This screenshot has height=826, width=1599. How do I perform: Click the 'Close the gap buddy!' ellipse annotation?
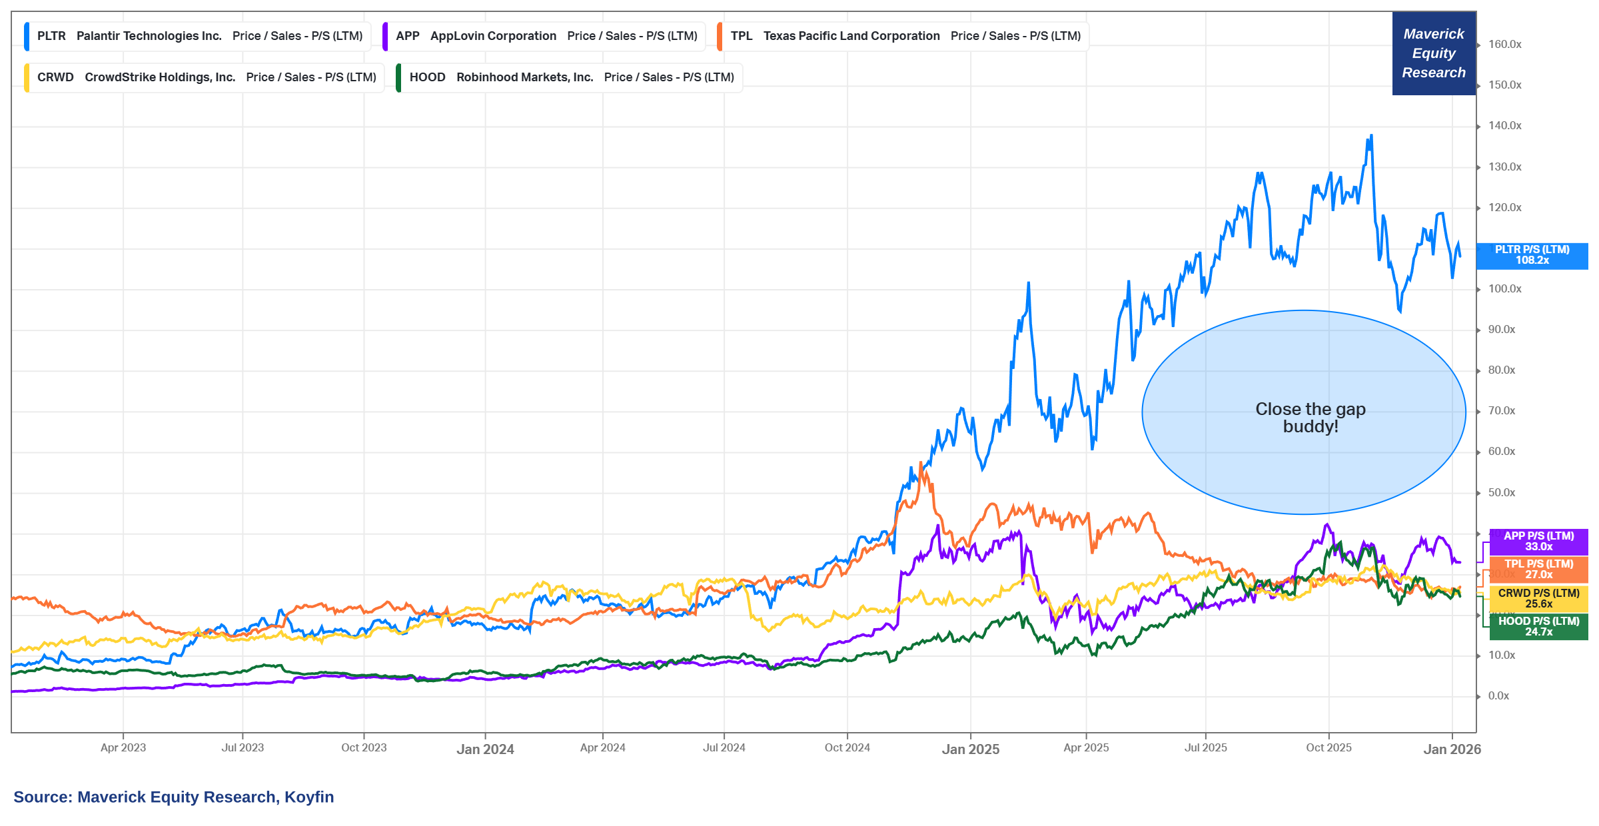coord(1303,413)
